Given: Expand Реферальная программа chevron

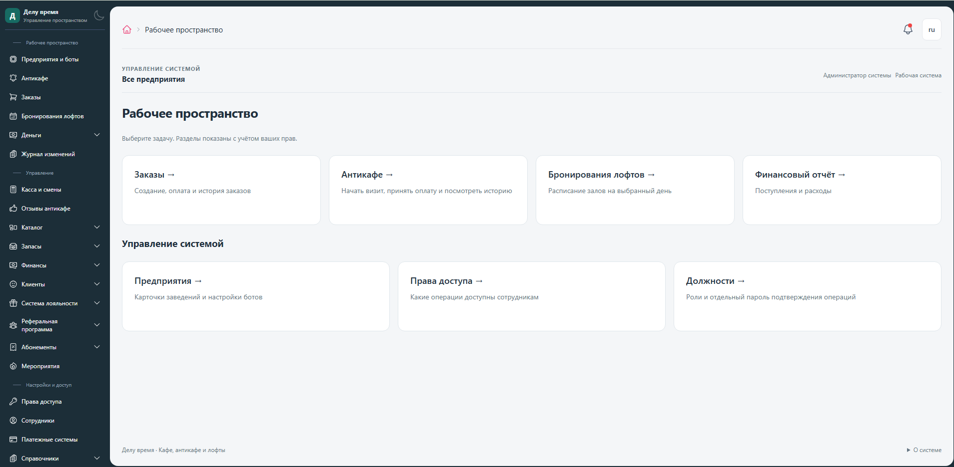Looking at the screenshot, I should 97,325.
